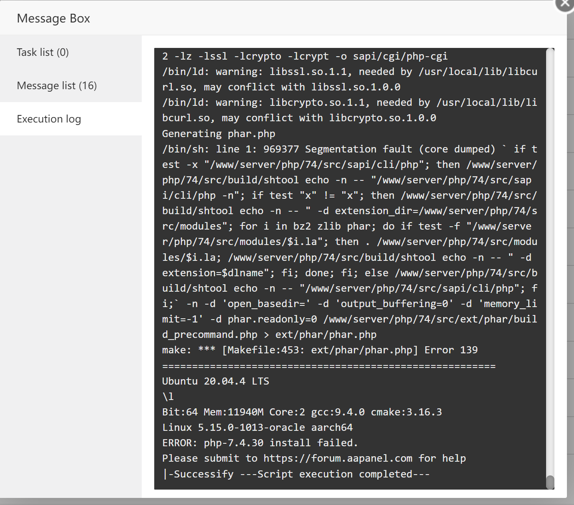The width and height of the screenshot is (574, 505).
Task: Open the aapanel forum help link
Action: pos(338,458)
